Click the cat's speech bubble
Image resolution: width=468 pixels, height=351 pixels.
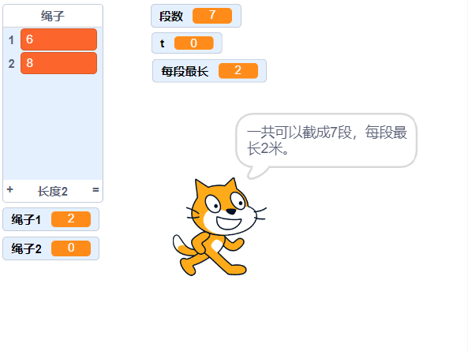[326, 142]
